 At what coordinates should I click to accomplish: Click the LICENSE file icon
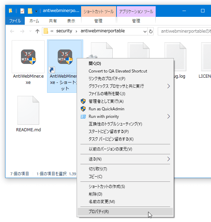click(x=206, y=57)
